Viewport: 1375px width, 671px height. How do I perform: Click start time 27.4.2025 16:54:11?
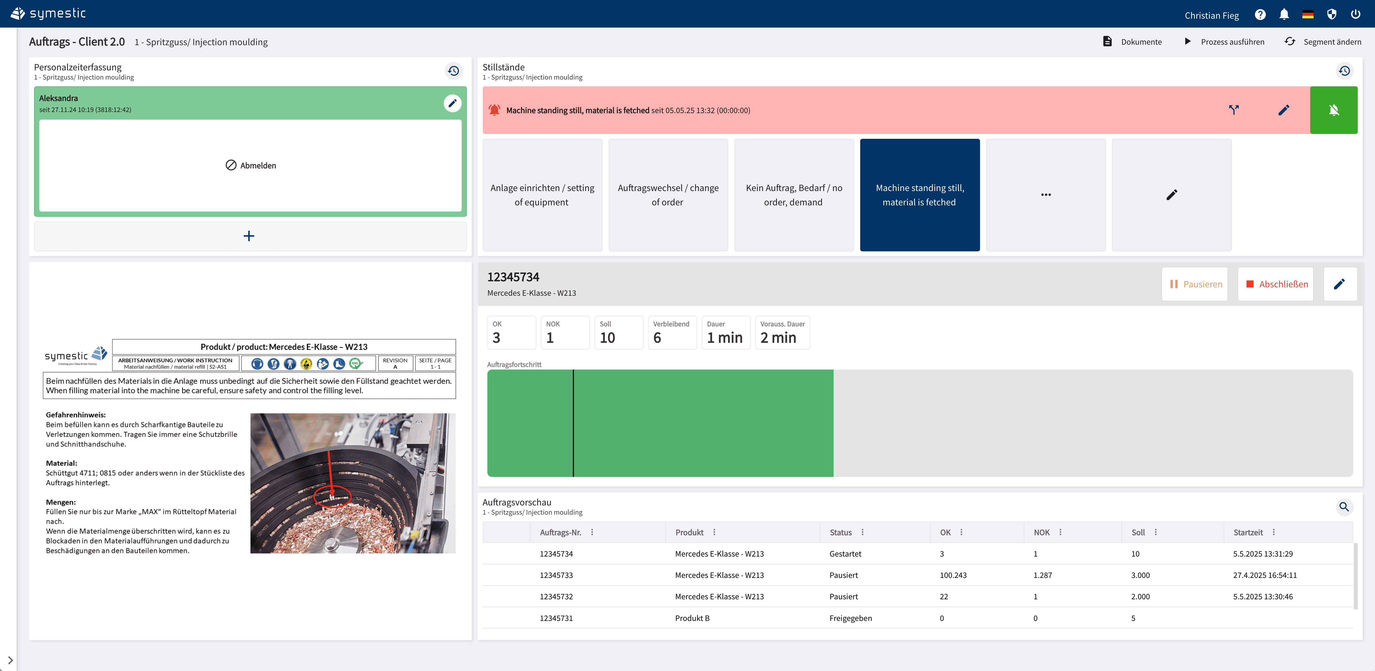click(1265, 575)
